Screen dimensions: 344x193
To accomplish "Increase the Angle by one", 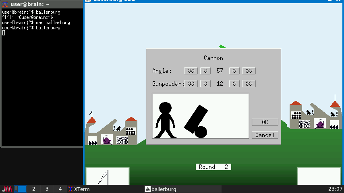I will tap(234, 71).
